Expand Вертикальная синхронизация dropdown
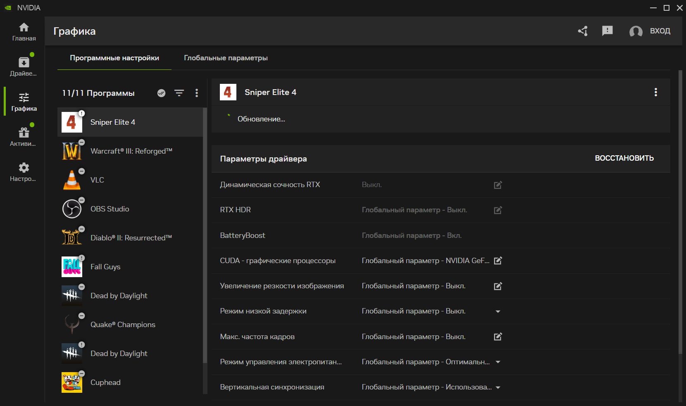The width and height of the screenshot is (686, 406). point(498,387)
